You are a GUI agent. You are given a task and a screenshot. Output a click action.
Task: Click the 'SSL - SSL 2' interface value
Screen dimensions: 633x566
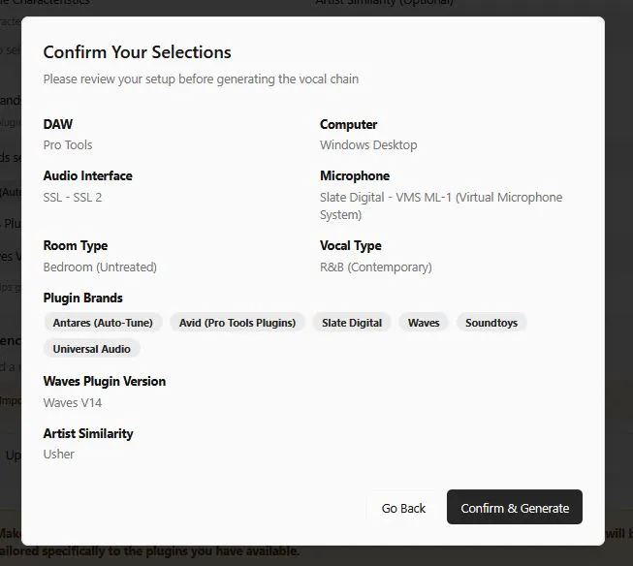coord(73,198)
